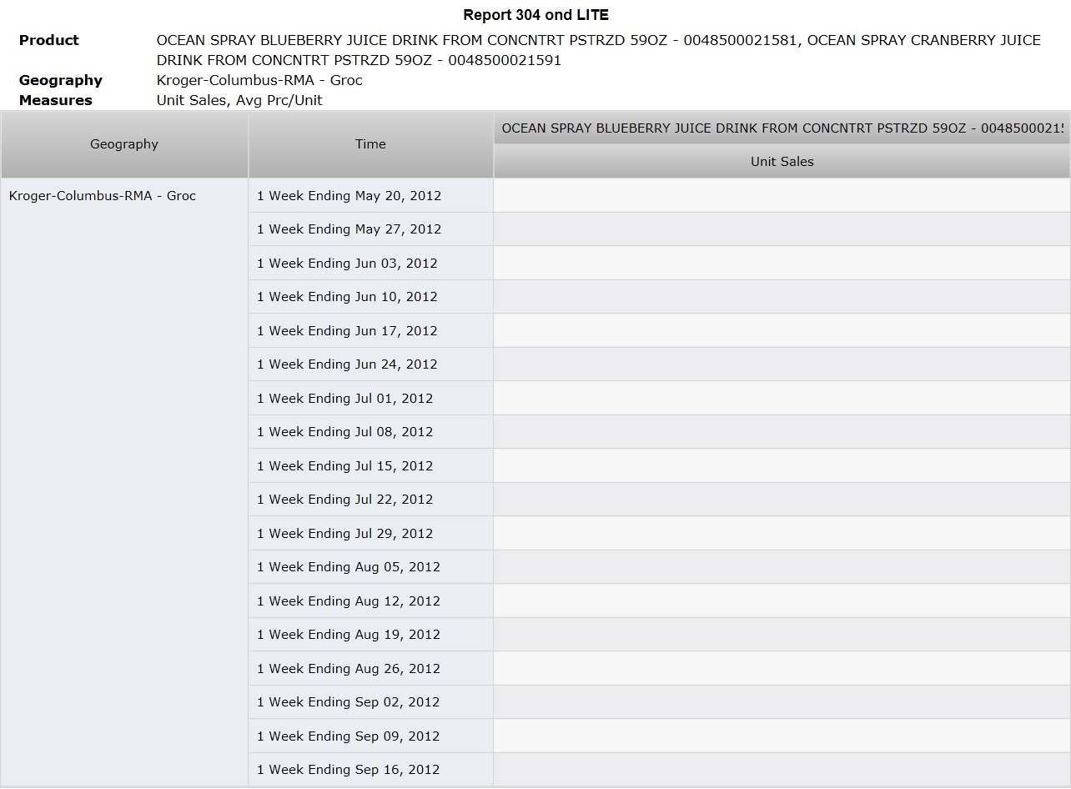Click the Unit Sales cell for May 20, 2012
The width and height of the screenshot is (1071, 789).
782,196
